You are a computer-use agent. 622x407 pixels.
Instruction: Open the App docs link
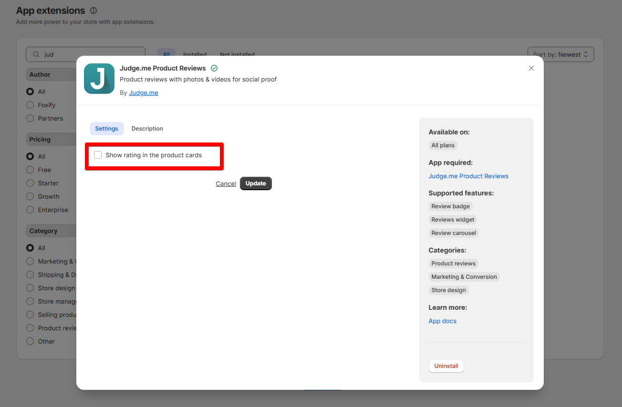coord(443,321)
